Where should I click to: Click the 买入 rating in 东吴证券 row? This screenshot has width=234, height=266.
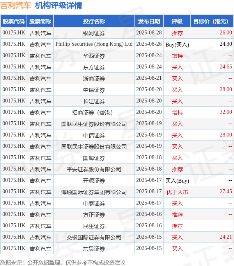[177, 249]
